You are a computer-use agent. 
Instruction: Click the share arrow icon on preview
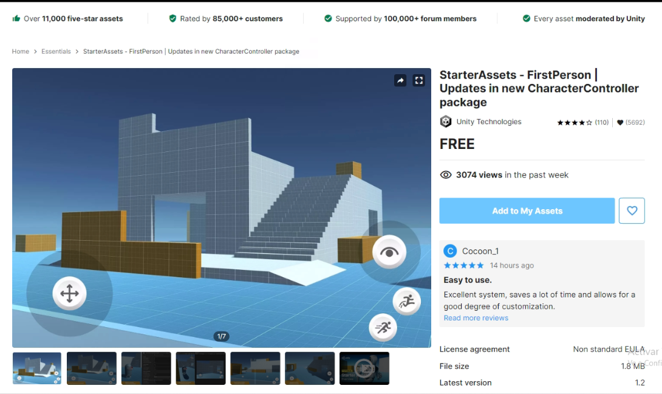click(x=400, y=80)
